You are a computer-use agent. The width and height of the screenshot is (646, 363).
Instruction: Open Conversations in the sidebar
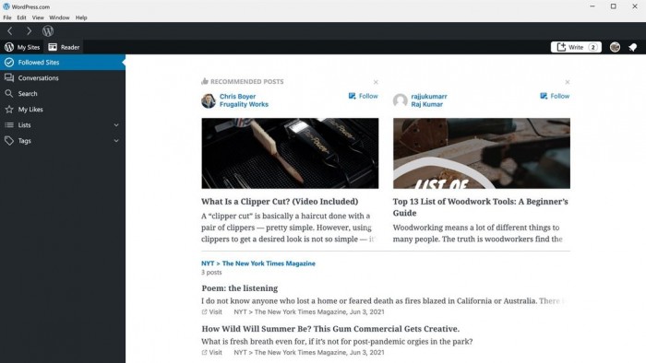(x=63, y=78)
